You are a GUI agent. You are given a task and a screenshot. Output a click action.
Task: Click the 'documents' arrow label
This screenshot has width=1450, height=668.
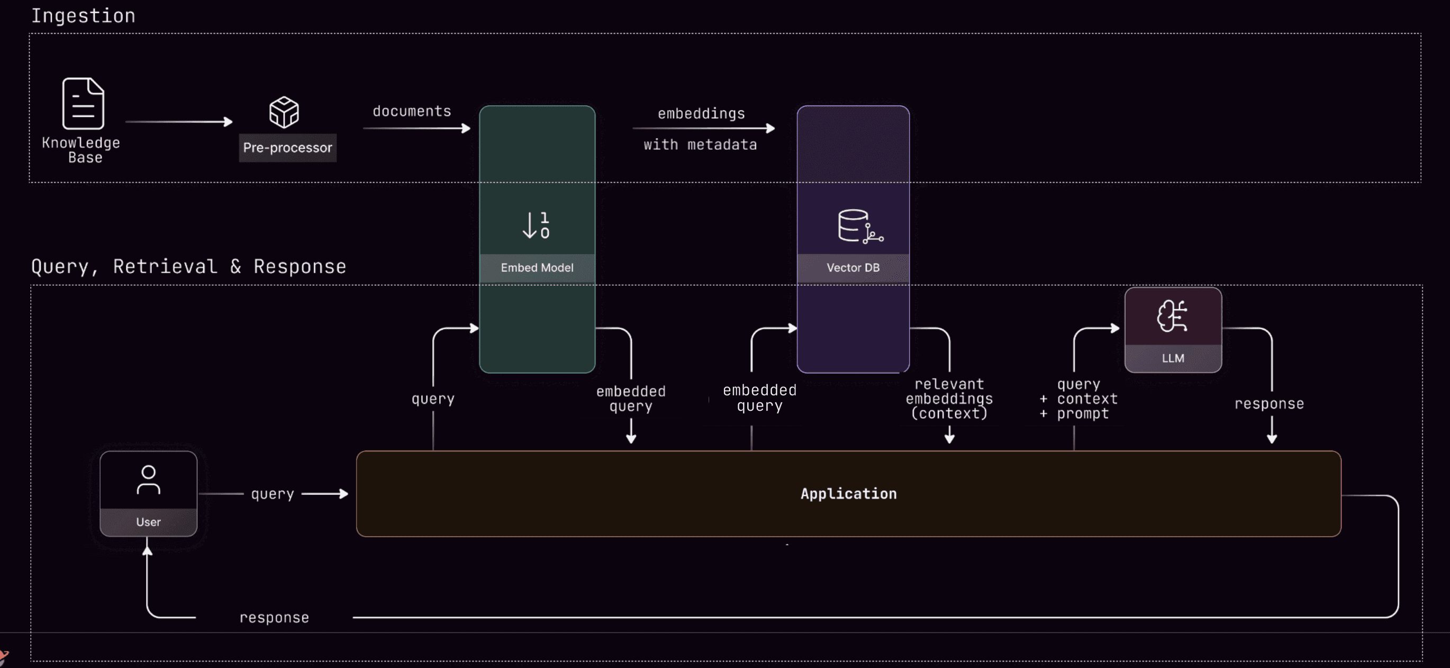[x=412, y=111]
